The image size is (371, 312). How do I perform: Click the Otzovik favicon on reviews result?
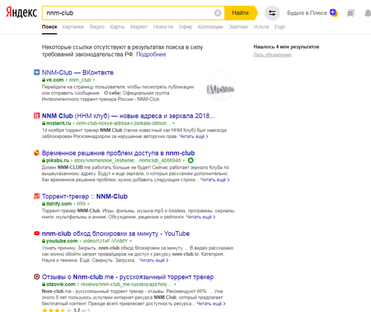37,277
